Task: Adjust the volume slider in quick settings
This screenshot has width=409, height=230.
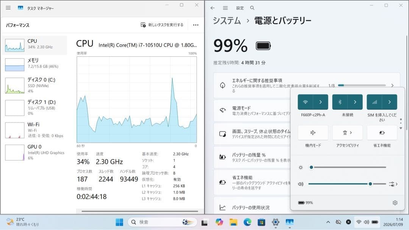Action: (x=347, y=184)
